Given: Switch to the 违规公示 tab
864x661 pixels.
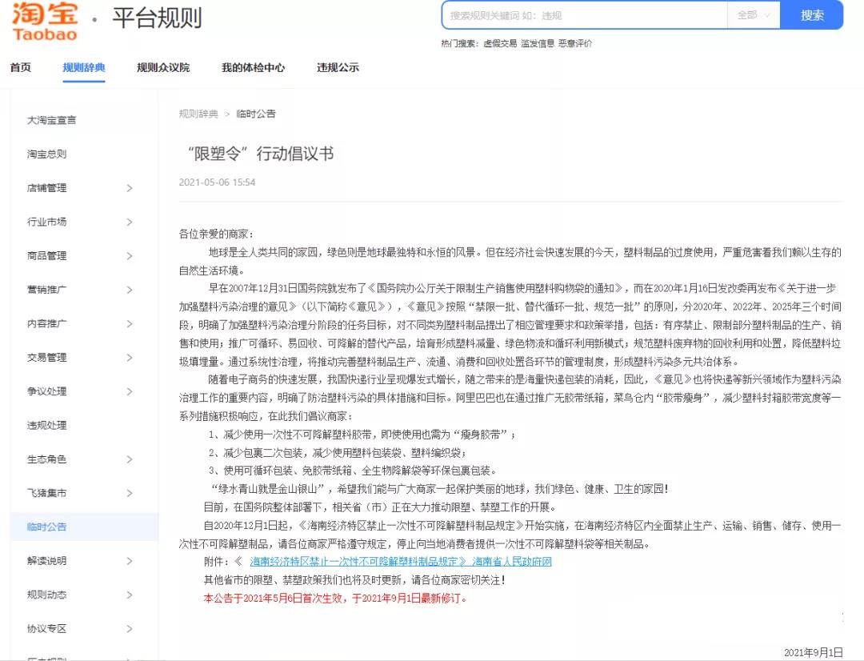Looking at the screenshot, I should tap(336, 68).
